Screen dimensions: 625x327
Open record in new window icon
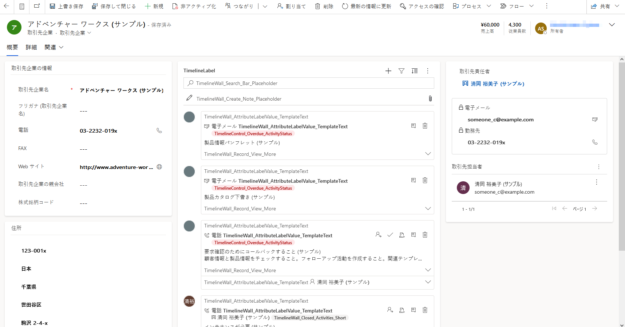point(37,6)
